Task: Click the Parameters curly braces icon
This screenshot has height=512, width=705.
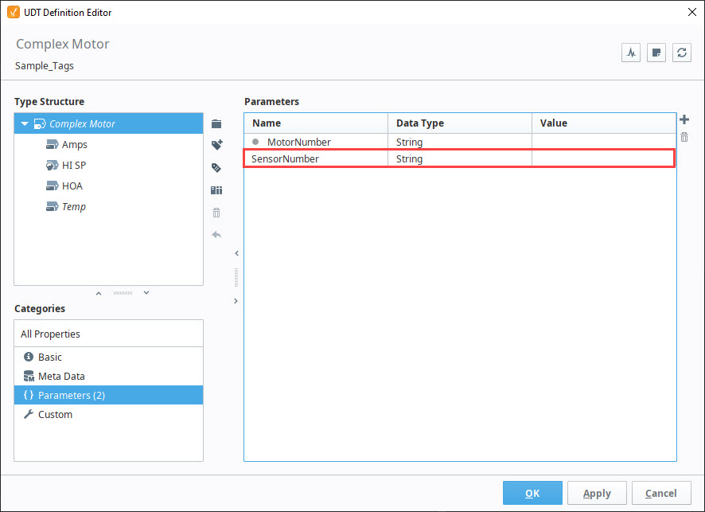Action: (29, 395)
